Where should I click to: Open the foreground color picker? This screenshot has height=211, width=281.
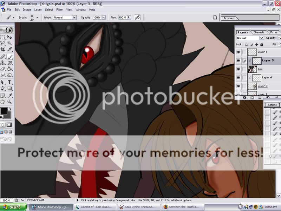4,111
